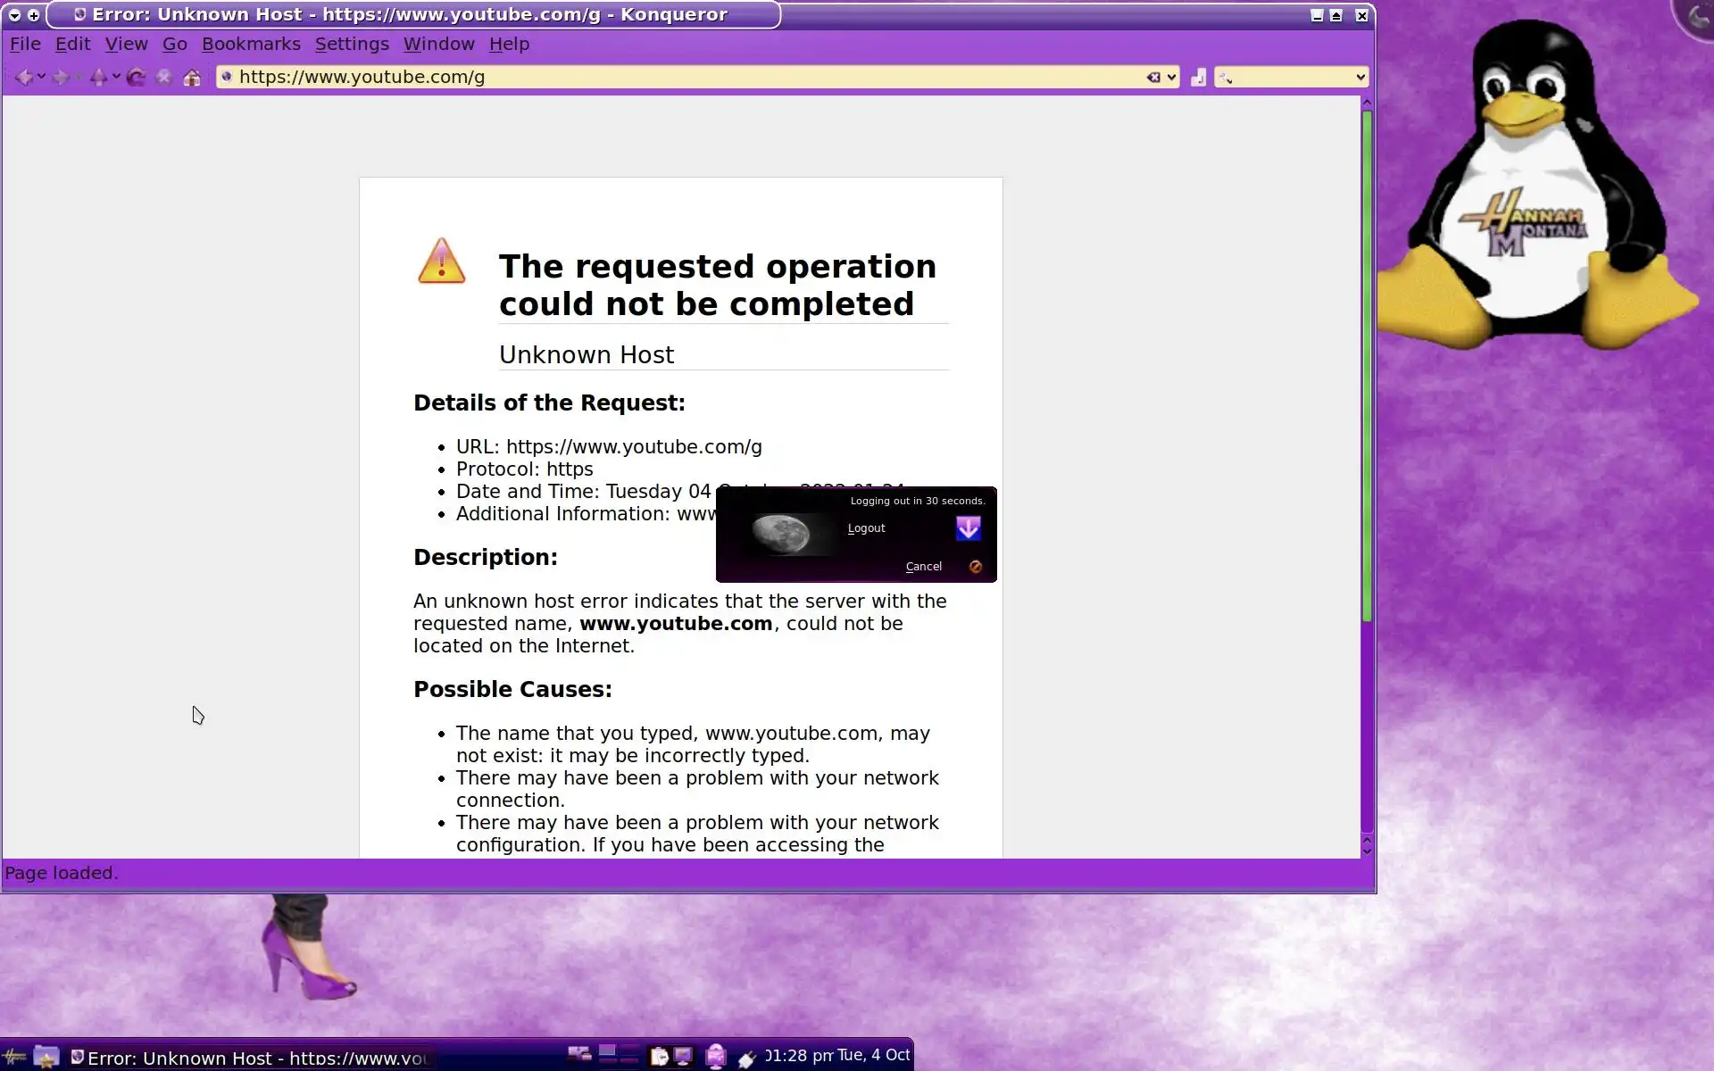Clear the location bar text

tap(1153, 78)
